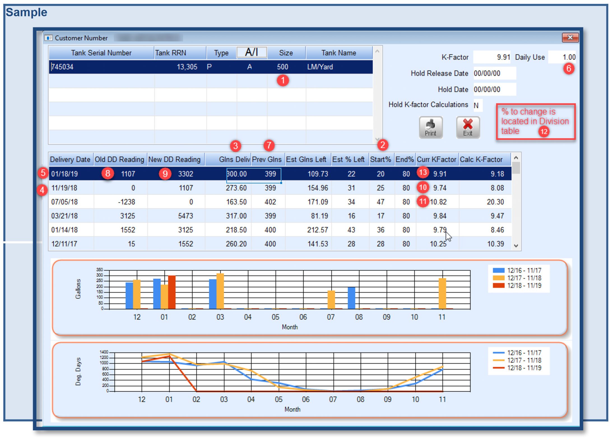Click the 12/18 - 11/19 gallons legend swatch
This screenshot has width=613, height=439.
(498, 286)
